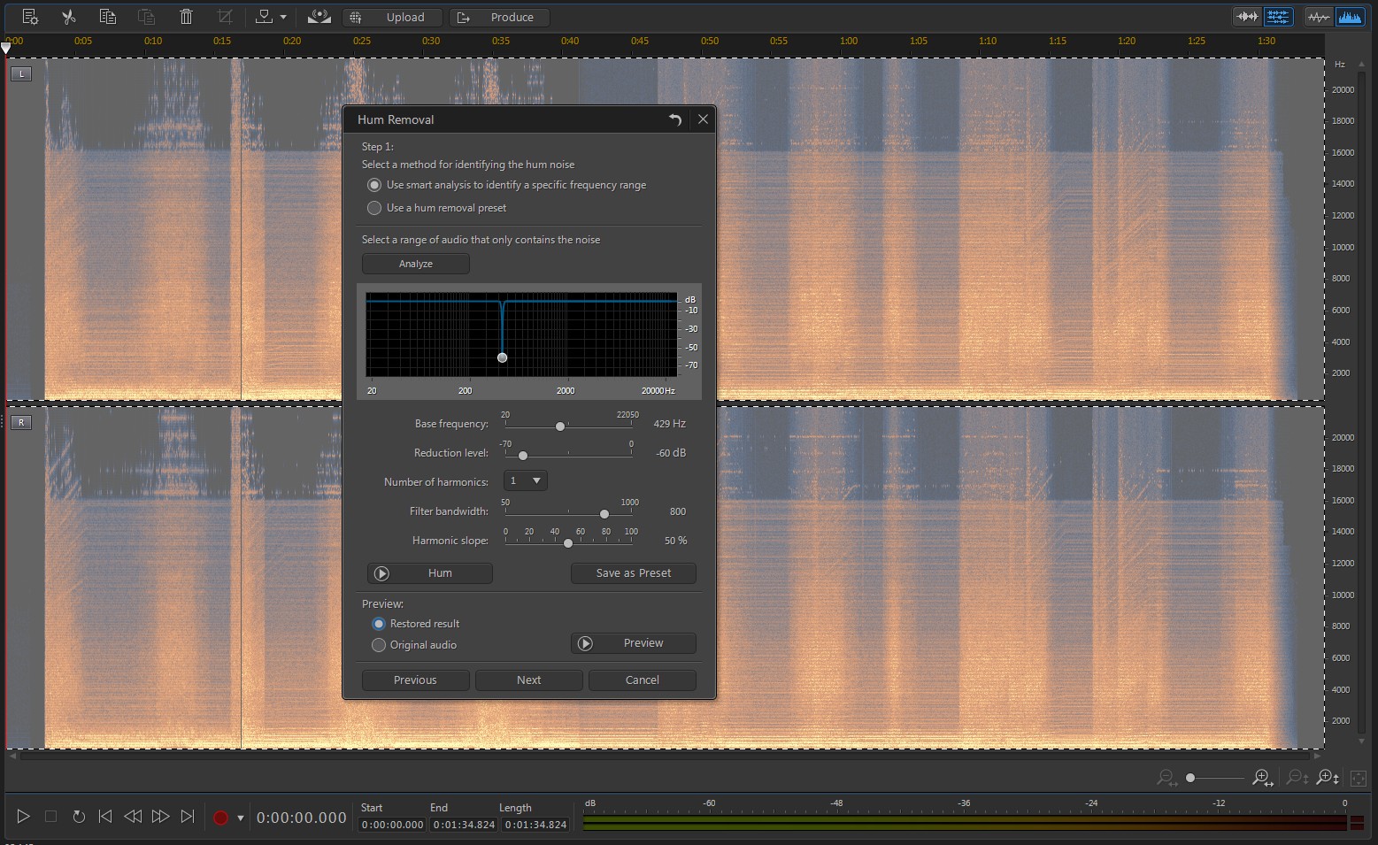Expand the record button dropdown arrow
Screen dimensions: 1378x845
point(240,818)
